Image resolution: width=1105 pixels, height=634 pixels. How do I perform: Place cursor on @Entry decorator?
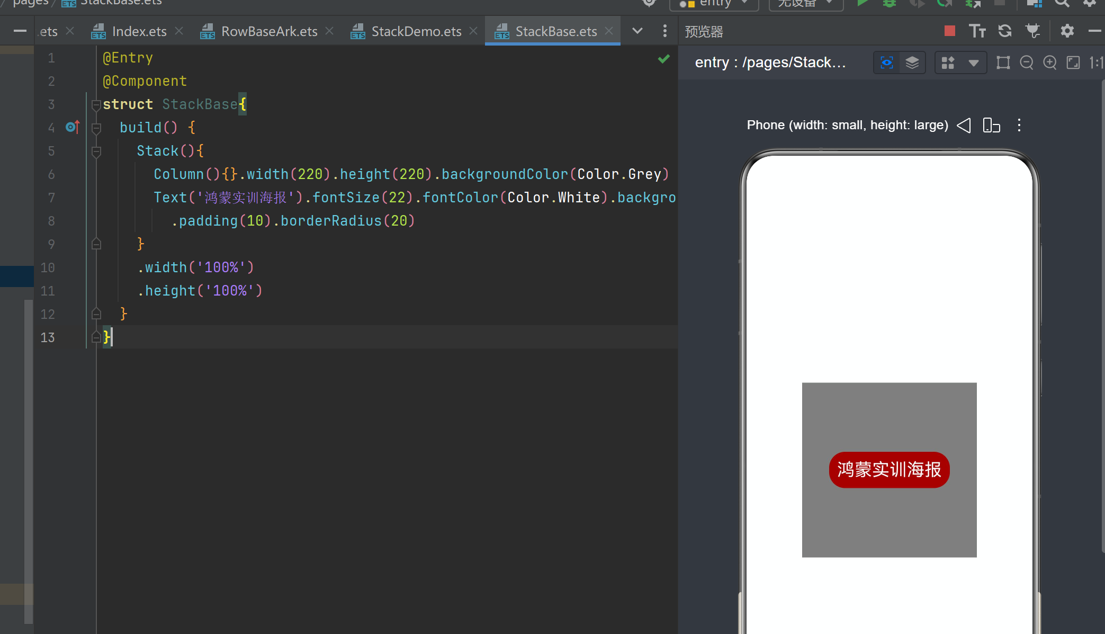(x=128, y=58)
